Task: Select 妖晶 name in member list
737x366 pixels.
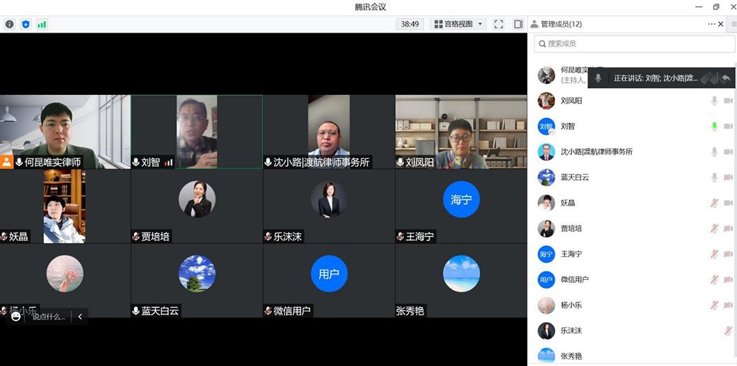Action: tap(568, 203)
